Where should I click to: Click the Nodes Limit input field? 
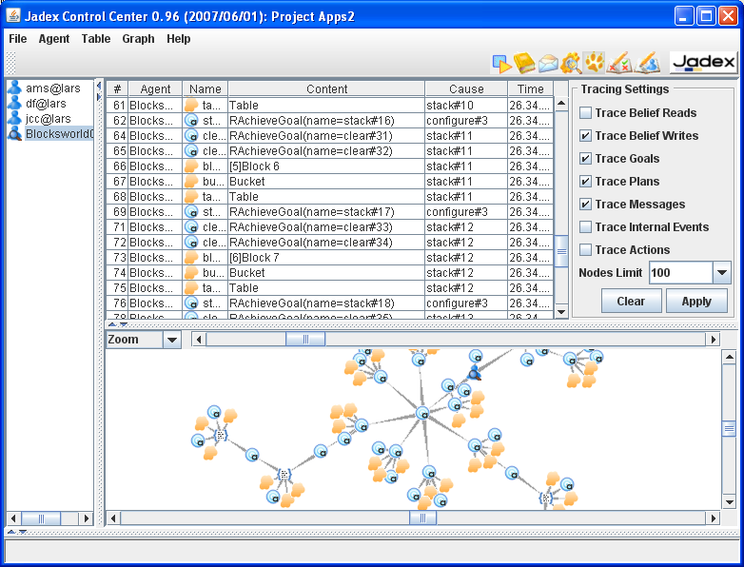(680, 272)
